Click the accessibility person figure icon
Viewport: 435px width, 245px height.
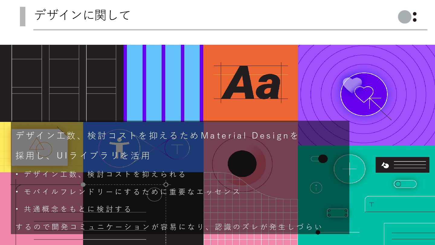pos(119,148)
